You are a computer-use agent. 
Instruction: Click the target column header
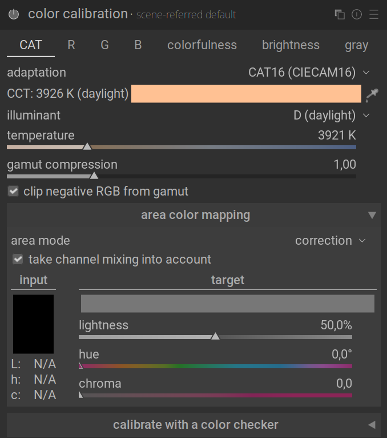pyautogui.click(x=228, y=280)
